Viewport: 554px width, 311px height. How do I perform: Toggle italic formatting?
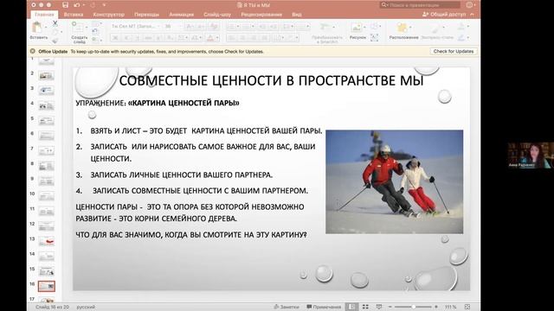tap(126, 37)
